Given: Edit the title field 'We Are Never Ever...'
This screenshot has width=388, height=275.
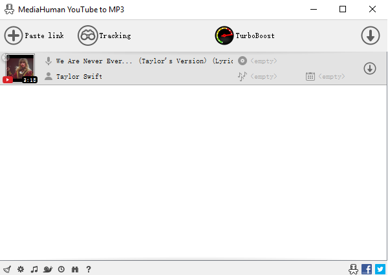Looking at the screenshot, I should pyautogui.click(x=144, y=61).
